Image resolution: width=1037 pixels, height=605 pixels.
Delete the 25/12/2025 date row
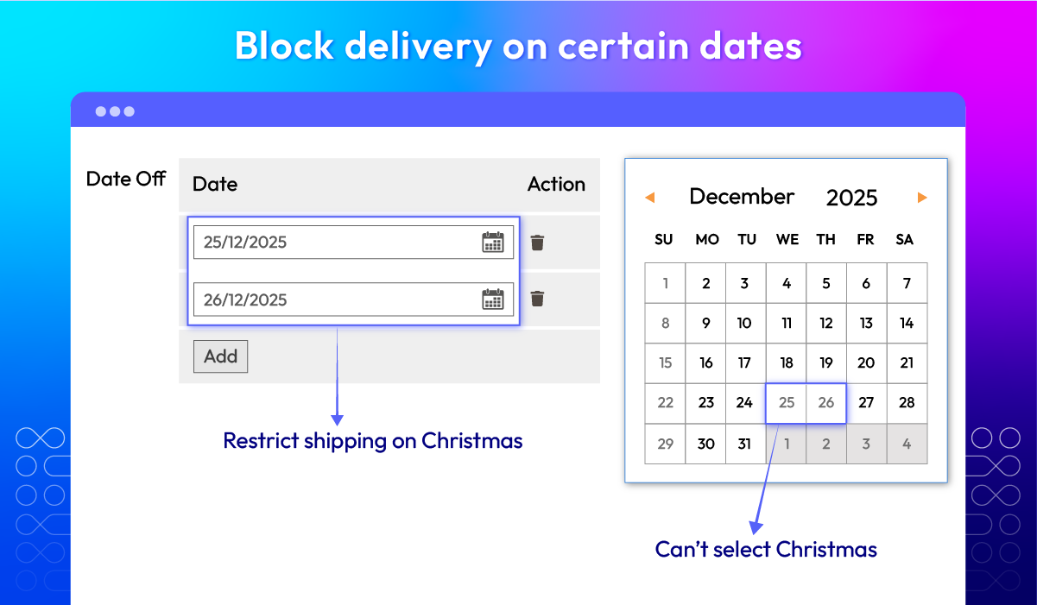pos(537,243)
